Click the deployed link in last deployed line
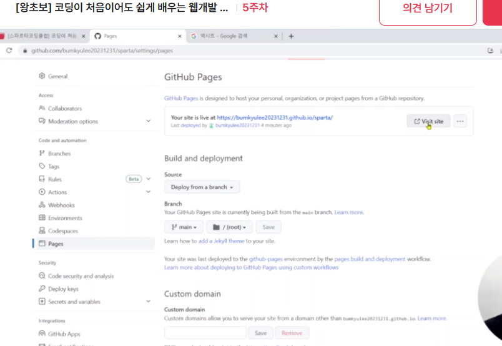The height and width of the screenshot is (346, 502). pyautogui.click(x=190, y=126)
